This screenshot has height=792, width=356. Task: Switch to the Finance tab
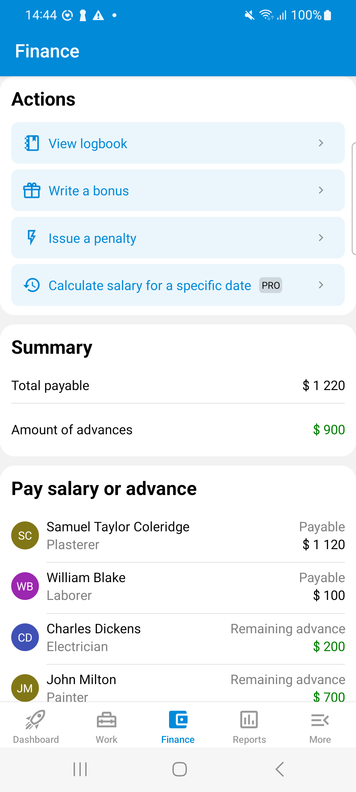pos(178,726)
